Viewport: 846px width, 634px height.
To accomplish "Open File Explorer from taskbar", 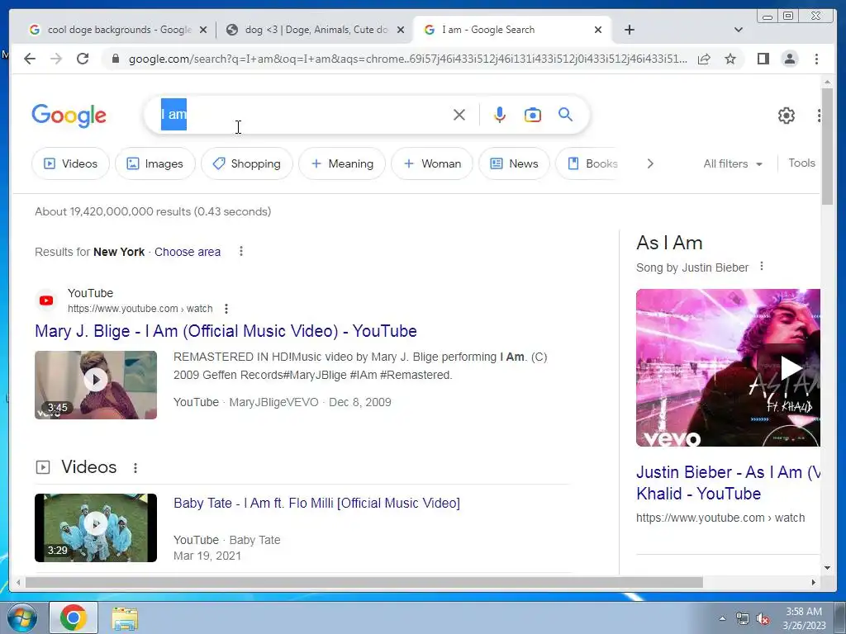I will tap(125, 618).
